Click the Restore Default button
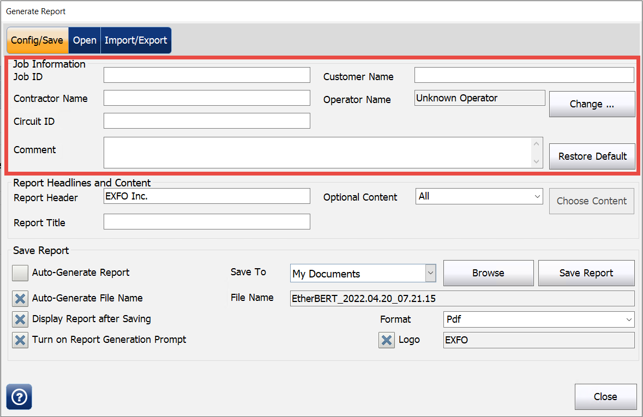This screenshot has height=417, width=643. click(592, 156)
